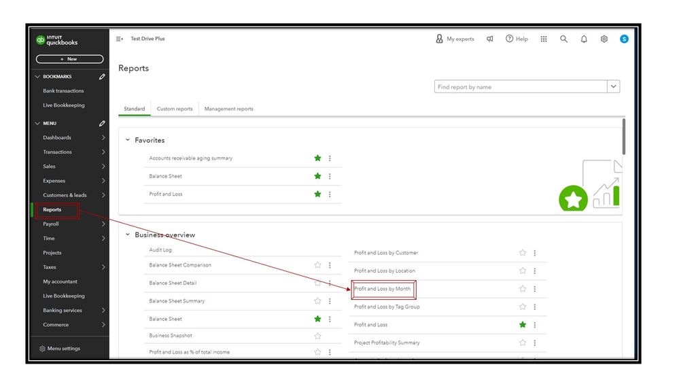The height and width of the screenshot is (382, 679).
Task: Collapse the MENU sidebar section
Action: [x=37, y=124]
